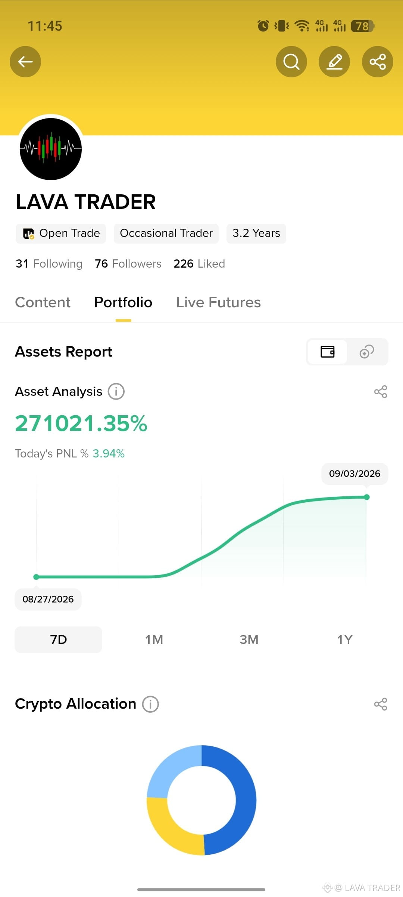The height and width of the screenshot is (897, 403).
Task: Tap the edit profile pencil icon
Action: (x=334, y=62)
